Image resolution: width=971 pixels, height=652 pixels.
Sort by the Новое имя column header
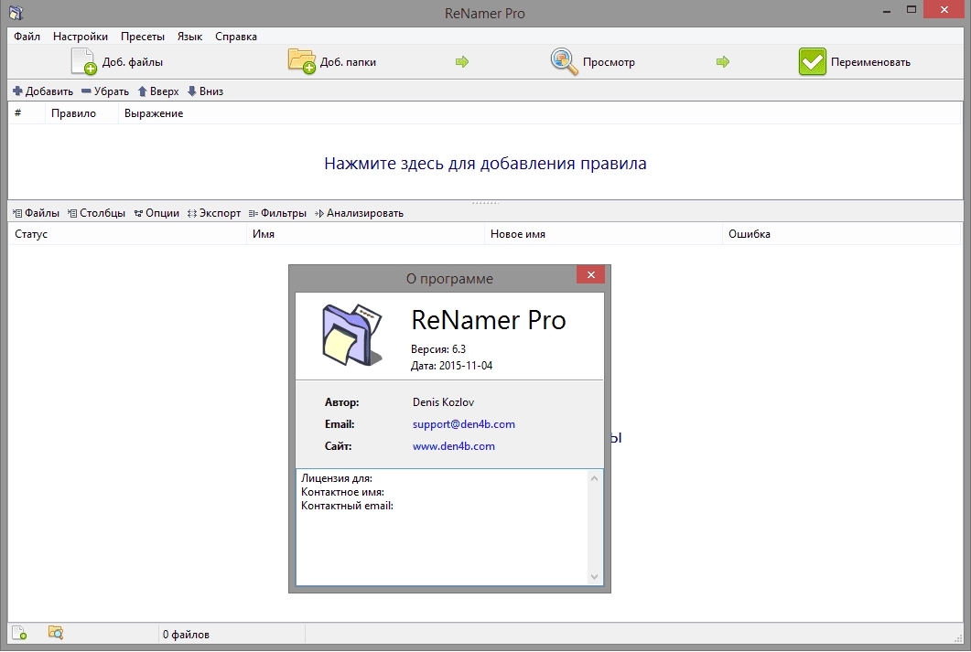click(603, 234)
